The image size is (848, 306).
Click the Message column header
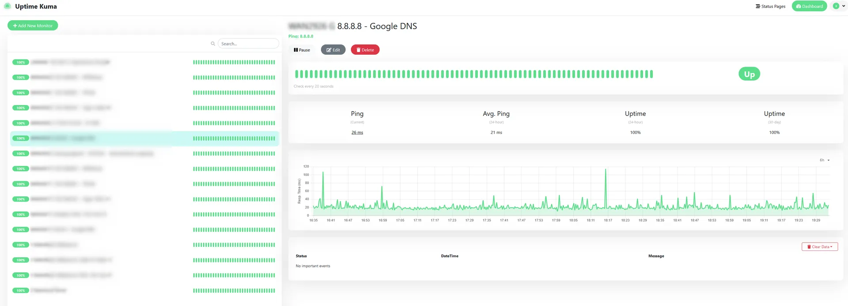coord(656,256)
